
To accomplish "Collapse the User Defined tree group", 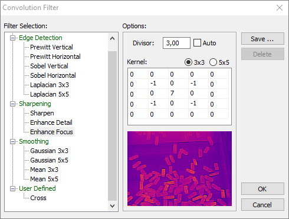I will point(12,188).
